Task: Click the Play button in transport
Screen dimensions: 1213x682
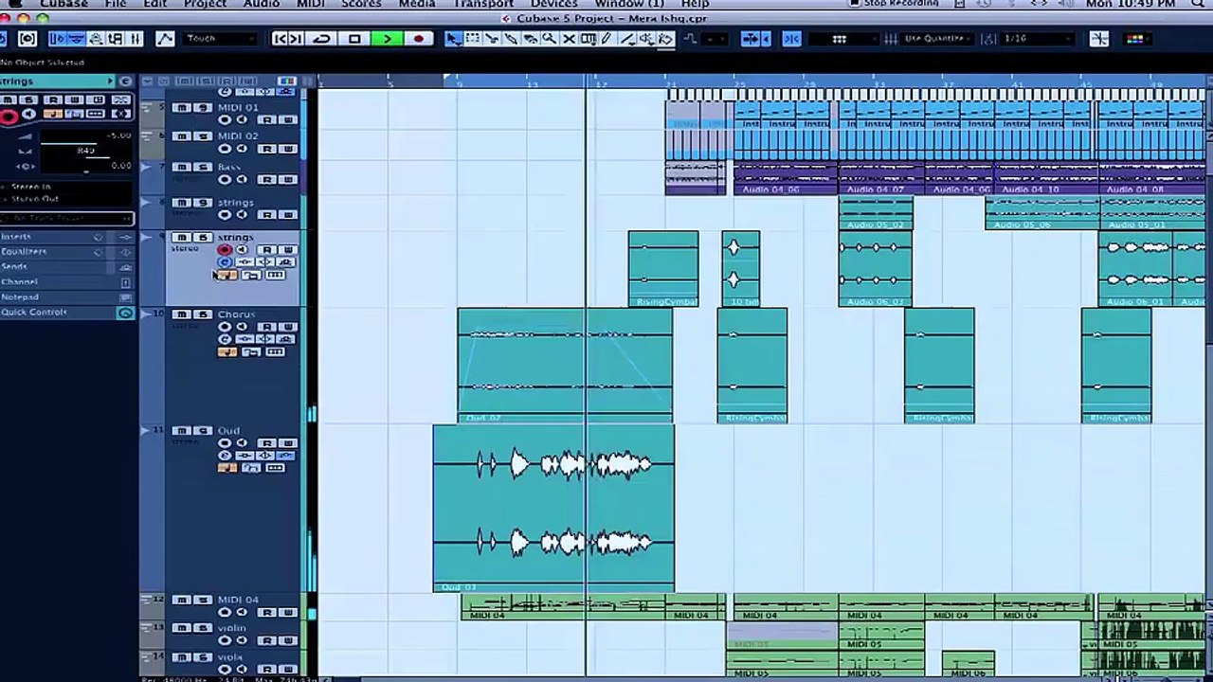Action: (x=387, y=39)
